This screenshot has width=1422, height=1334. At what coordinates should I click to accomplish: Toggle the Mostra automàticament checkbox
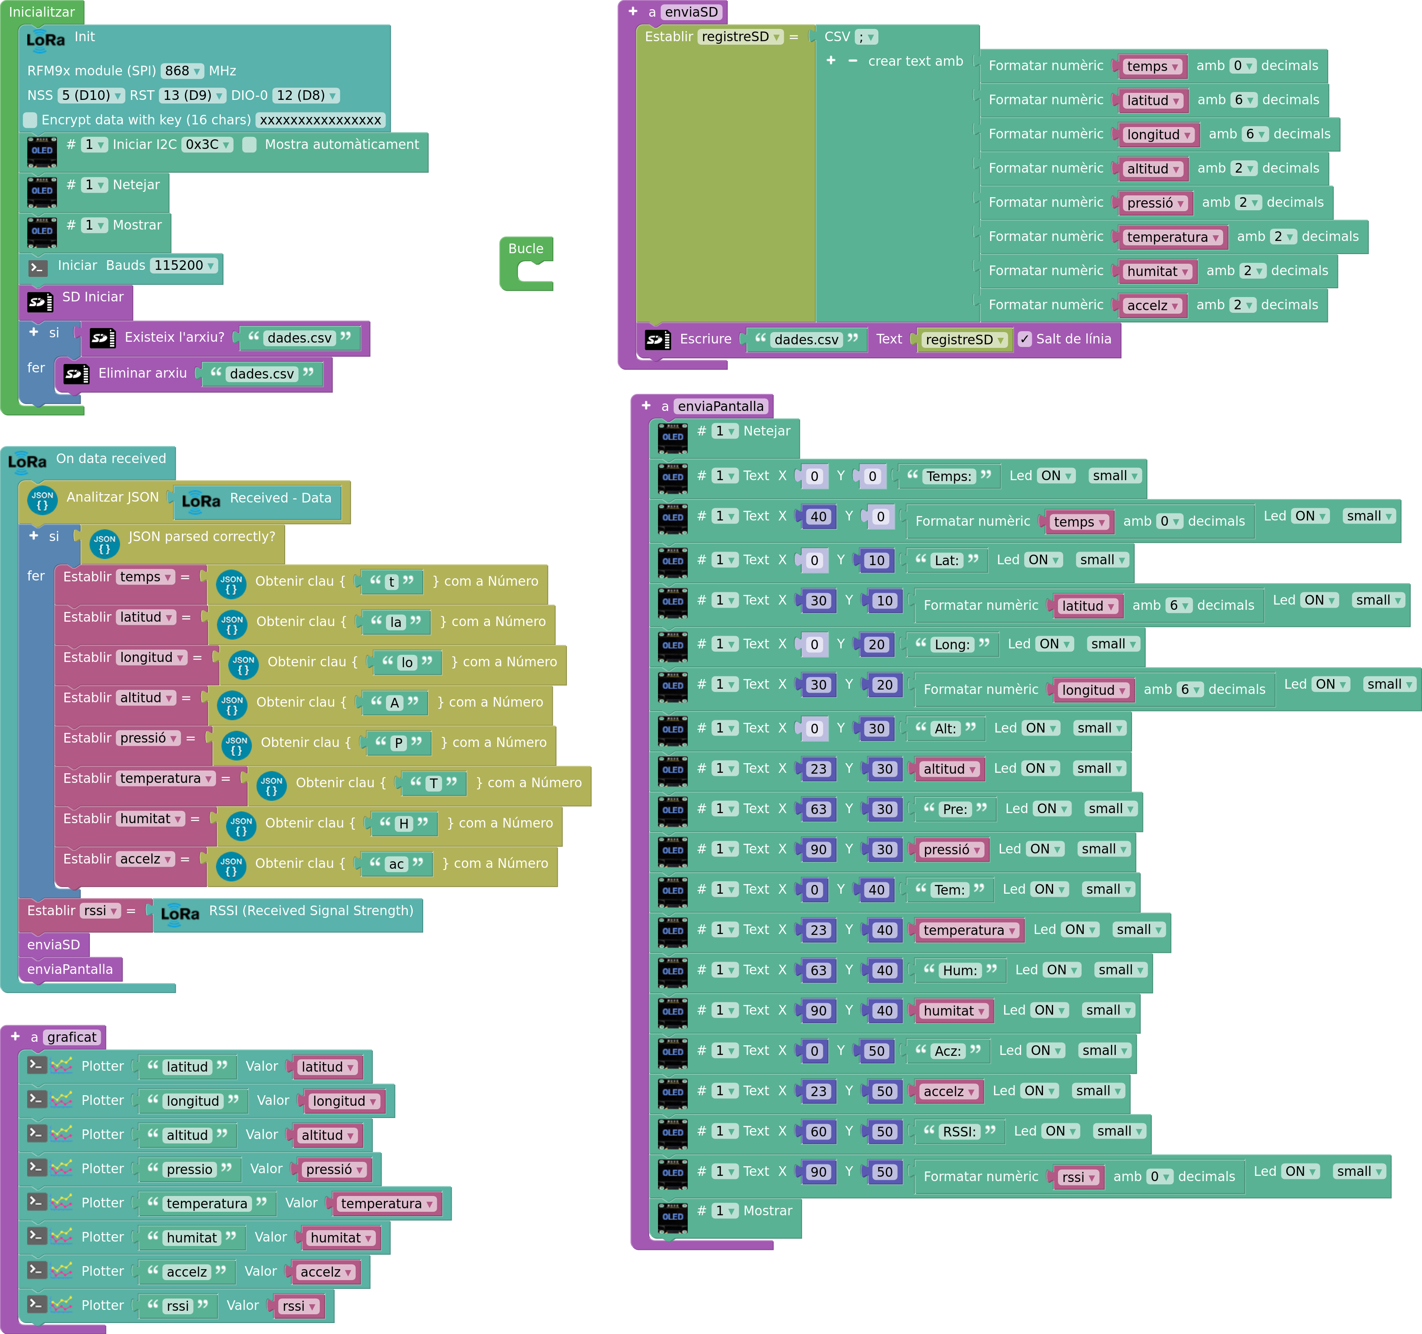(249, 145)
